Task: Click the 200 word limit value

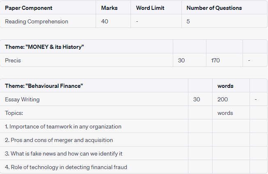Action: pyautogui.click(x=223, y=99)
